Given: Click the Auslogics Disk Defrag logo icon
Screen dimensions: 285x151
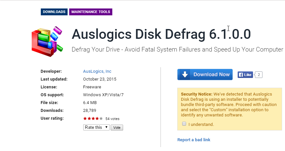Looking at the screenshot, I should [x=47, y=42].
